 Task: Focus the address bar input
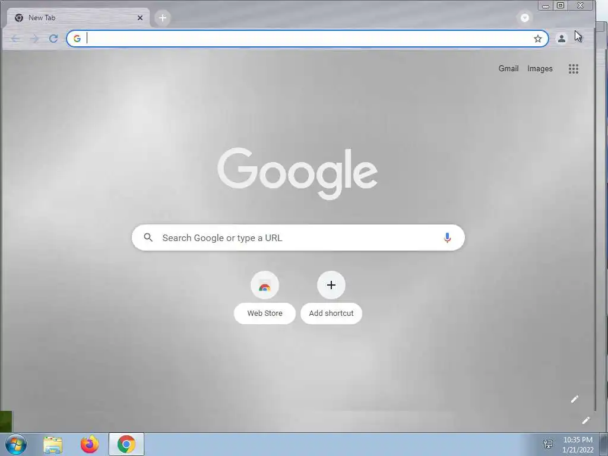pos(308,39)
